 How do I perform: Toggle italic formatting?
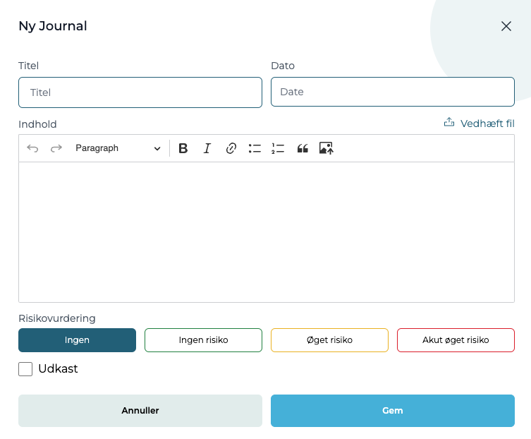coord(207,148)
